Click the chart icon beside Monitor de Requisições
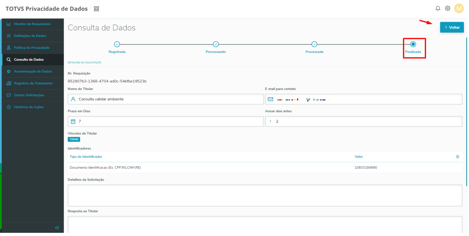The height and width of the screenshot is (236, 469). [9, 24]
